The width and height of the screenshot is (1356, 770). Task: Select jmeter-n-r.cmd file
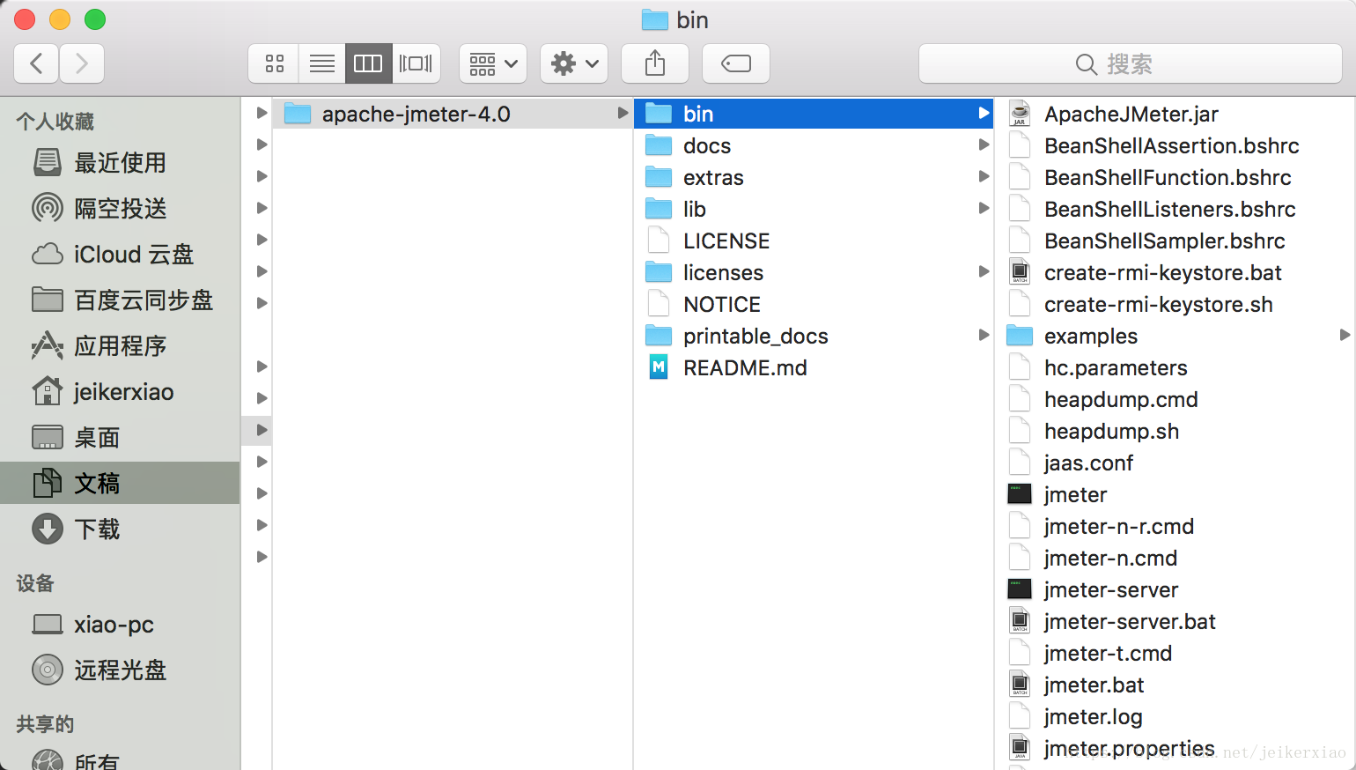(x=1175, y=526)
